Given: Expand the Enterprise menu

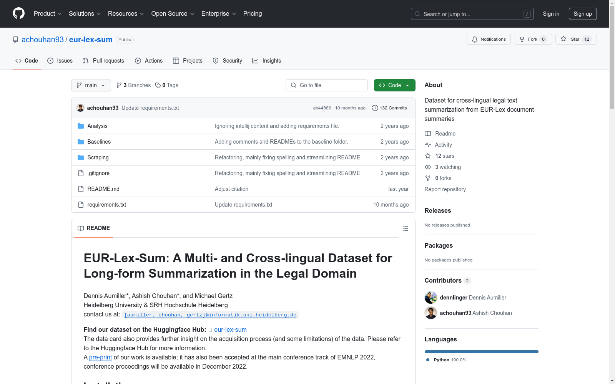Looking at the screenshot, I should coord(219,13).
